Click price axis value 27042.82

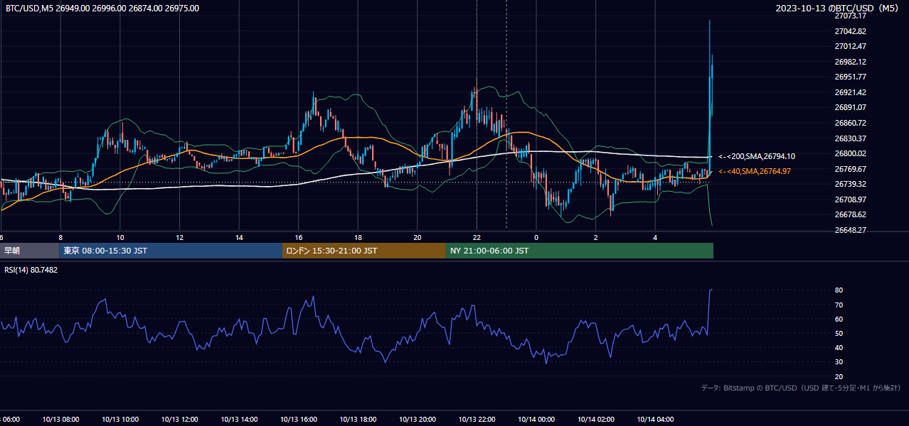(850, 31)
